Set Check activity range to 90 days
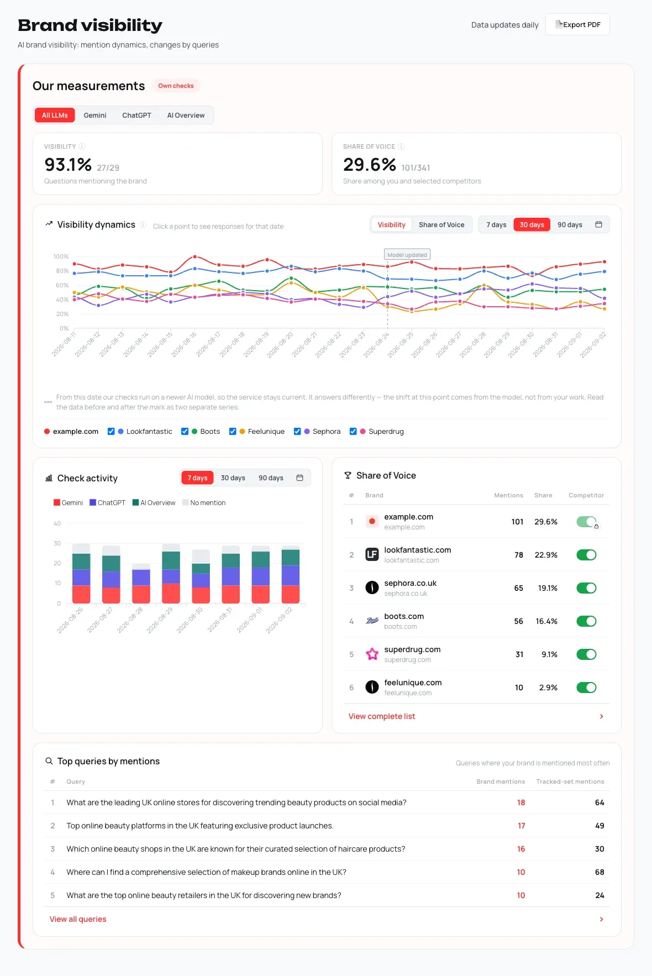 pos(271,478)
